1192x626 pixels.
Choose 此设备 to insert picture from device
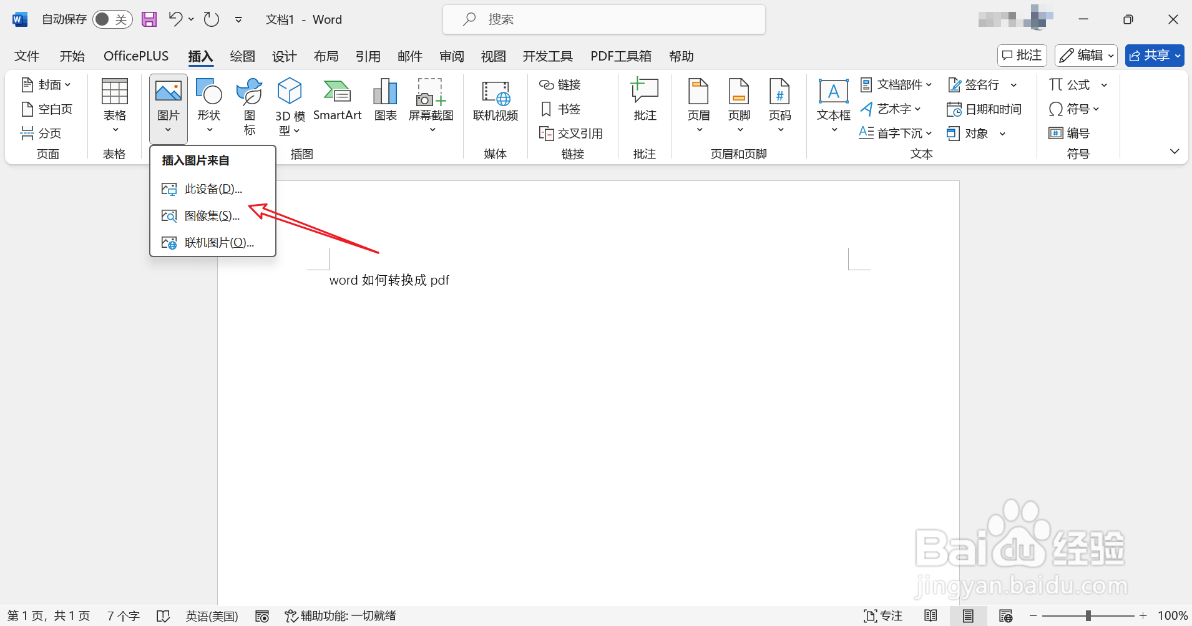213,188
